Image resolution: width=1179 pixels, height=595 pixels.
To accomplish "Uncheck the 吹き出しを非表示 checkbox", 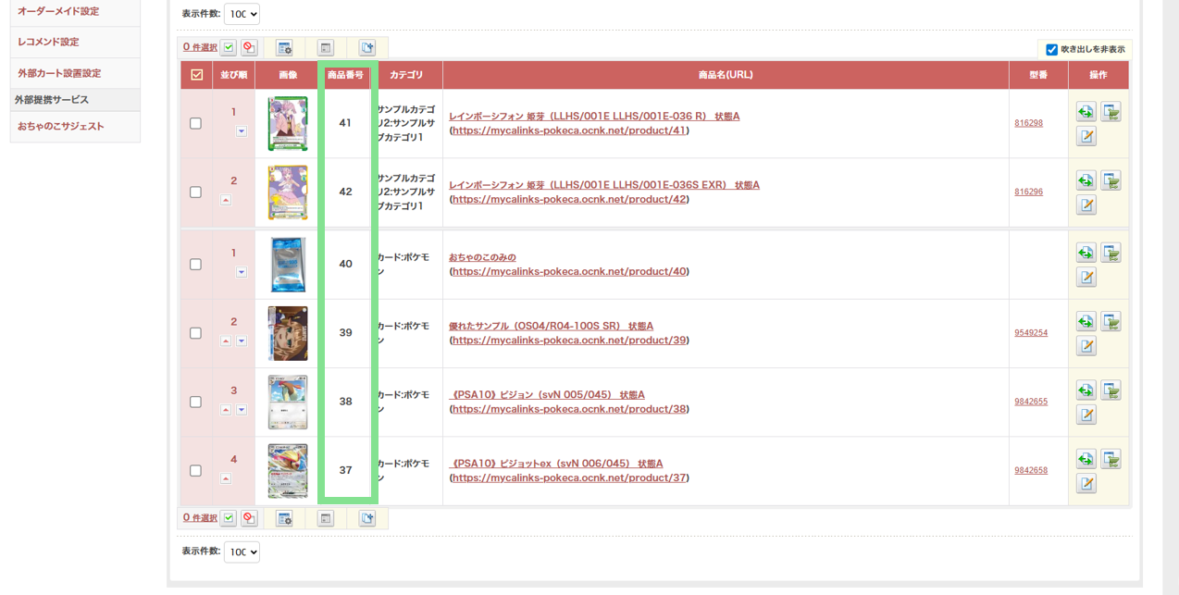I will (1051, 50).
